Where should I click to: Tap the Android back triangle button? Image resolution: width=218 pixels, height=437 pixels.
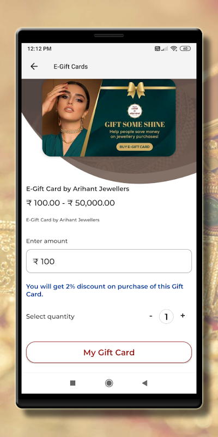(144, 383)
